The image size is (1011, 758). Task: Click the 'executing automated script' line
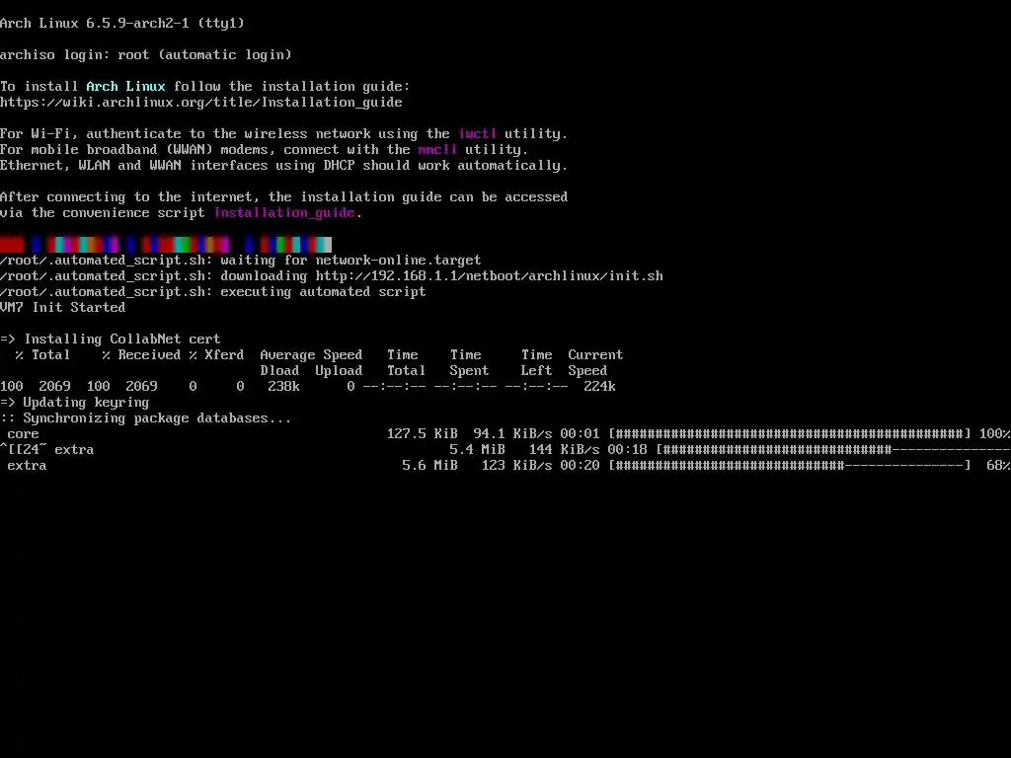(x=213, y=291)
